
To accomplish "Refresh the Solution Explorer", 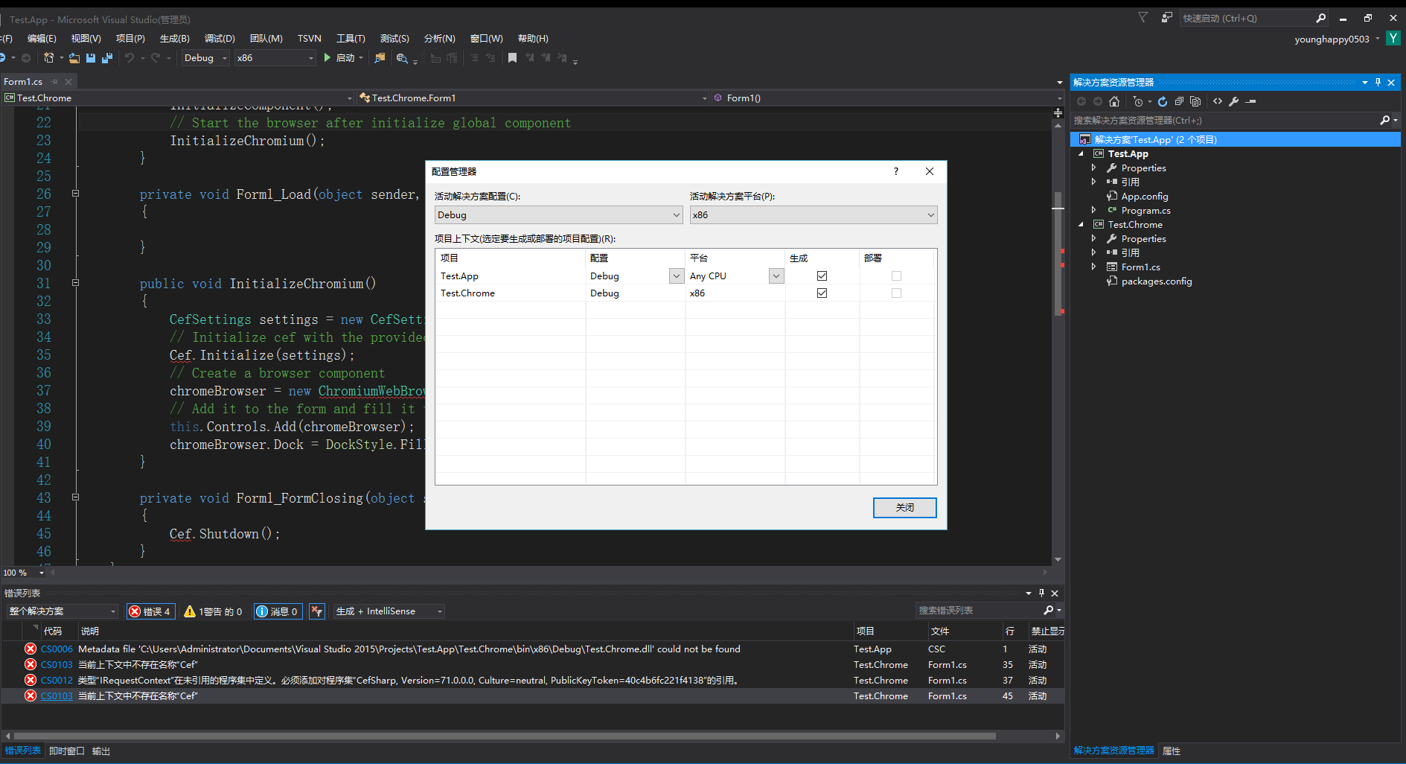I will click(1163, 101).
